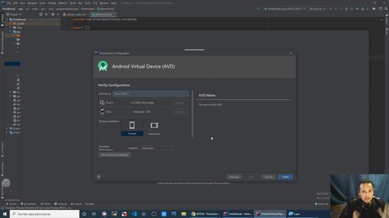Click the locate target icon in Project panel
Viewport: 389px width, 218px height.
(x=41, y=15)
